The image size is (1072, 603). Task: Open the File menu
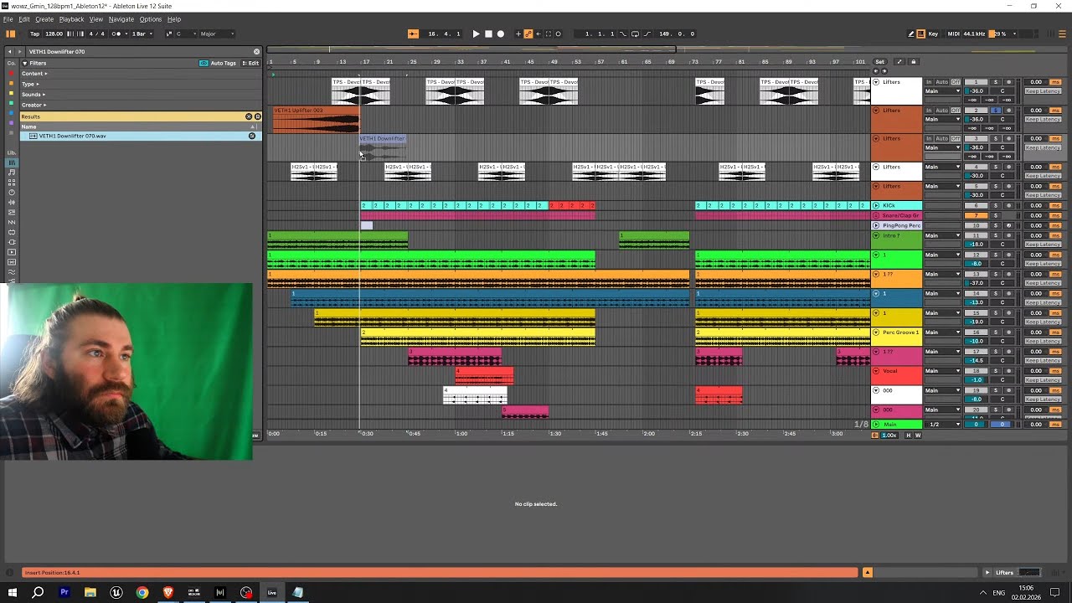8,19
